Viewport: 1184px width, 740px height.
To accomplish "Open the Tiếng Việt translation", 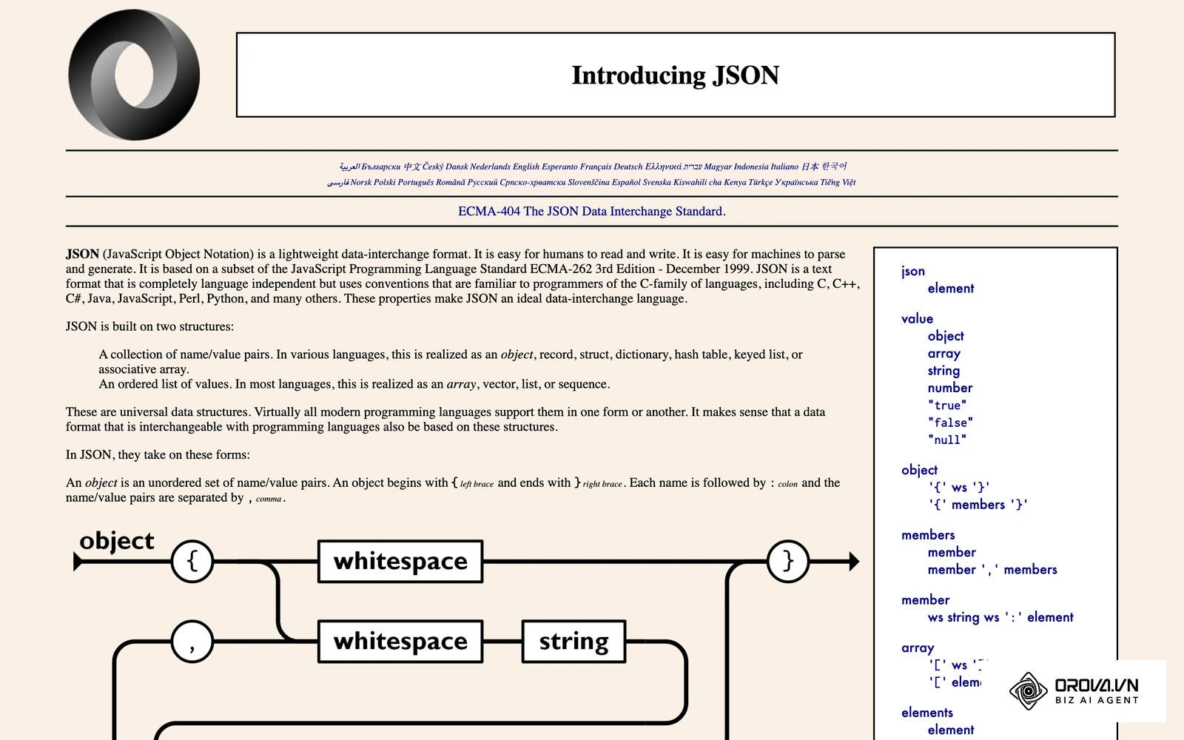I will [838, 182].
